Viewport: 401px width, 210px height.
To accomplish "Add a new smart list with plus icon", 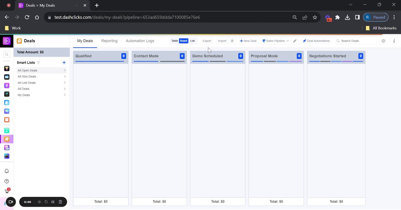I will click(64, 62).
